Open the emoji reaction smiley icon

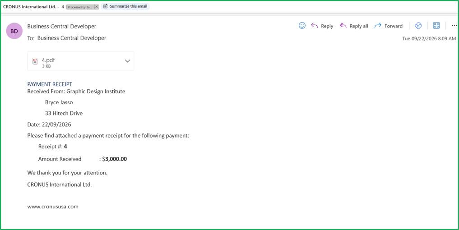302,26
